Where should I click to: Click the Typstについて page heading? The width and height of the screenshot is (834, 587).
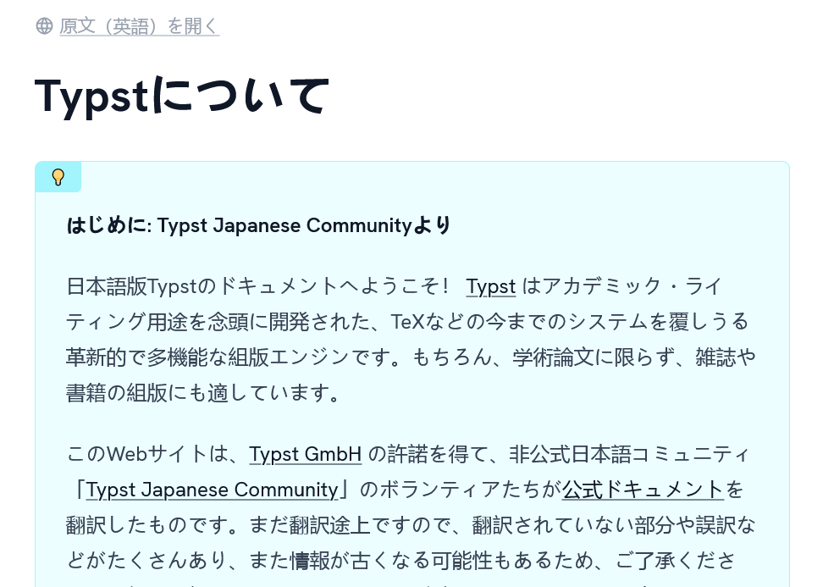[x=182, y=97]
